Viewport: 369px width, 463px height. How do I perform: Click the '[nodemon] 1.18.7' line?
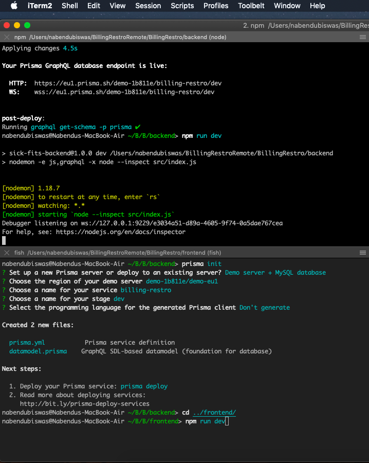pos(31,188)
